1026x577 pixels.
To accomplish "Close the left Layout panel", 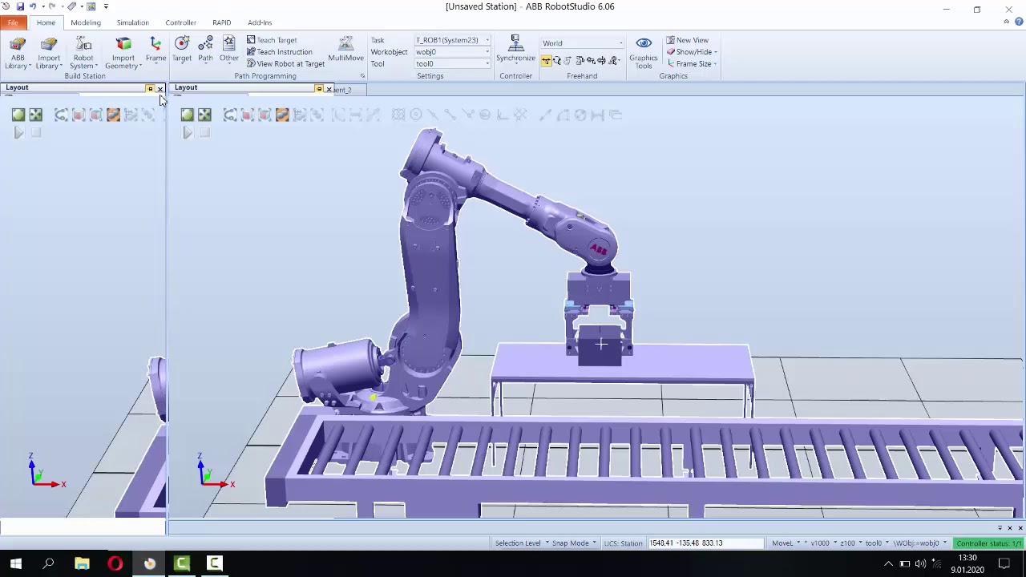I will (x=160, y=89).
